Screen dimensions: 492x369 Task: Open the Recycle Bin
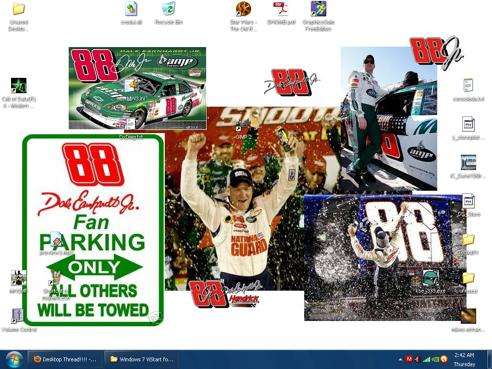(x=169, y=9)
